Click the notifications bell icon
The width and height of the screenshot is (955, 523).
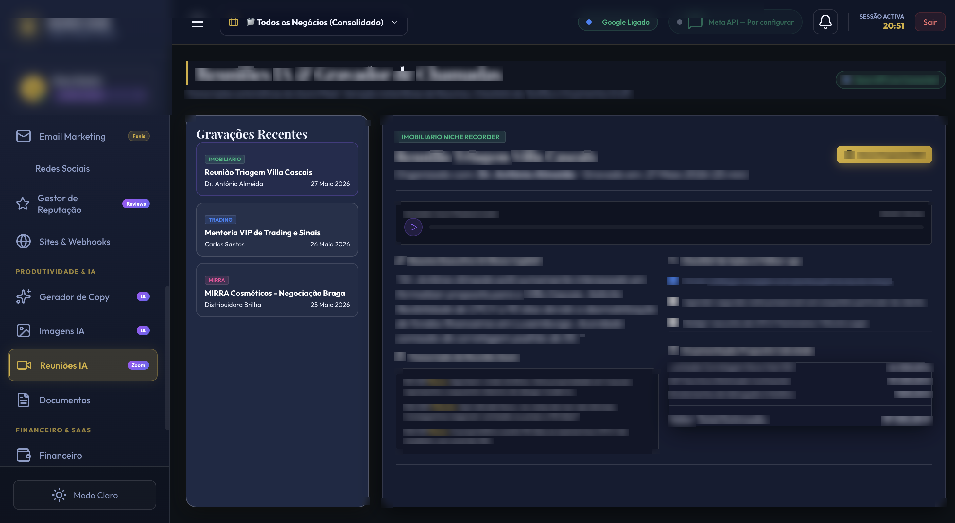(825, 22)
